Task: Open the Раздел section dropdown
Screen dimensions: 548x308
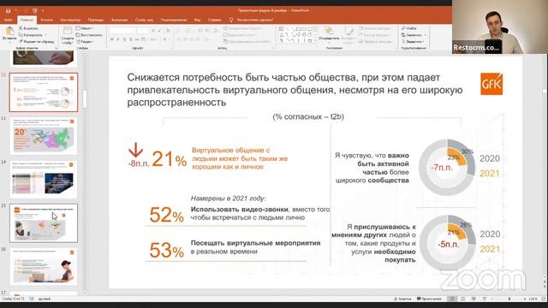Action: tap(85, 42)
